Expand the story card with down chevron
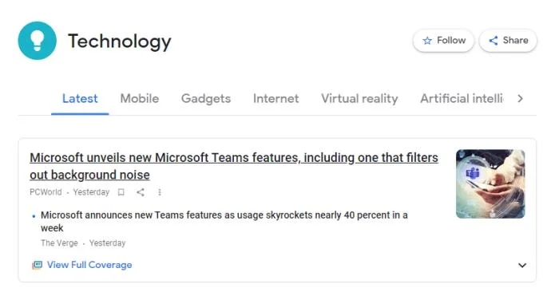 (x=522, y=265)
